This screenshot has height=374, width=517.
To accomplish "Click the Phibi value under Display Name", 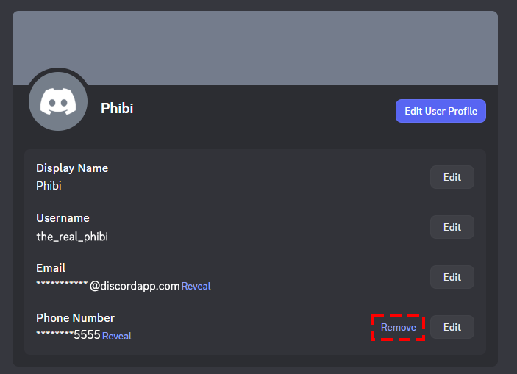I will click(49, 186).
